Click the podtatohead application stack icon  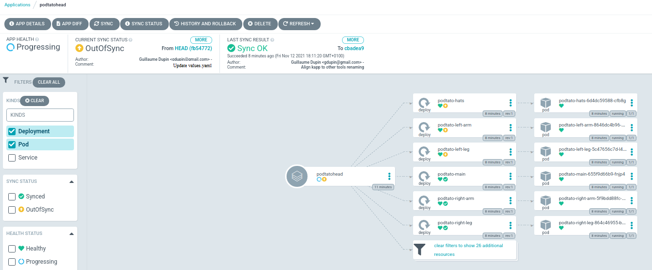(x=297, y=176)
